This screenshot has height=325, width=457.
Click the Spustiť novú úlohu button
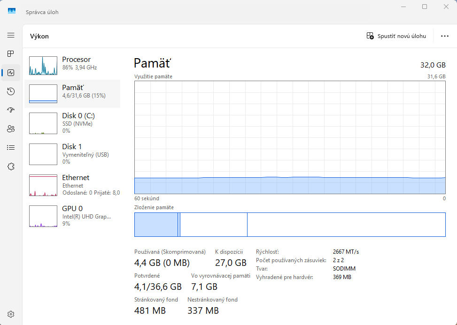[x=396, y=36]
